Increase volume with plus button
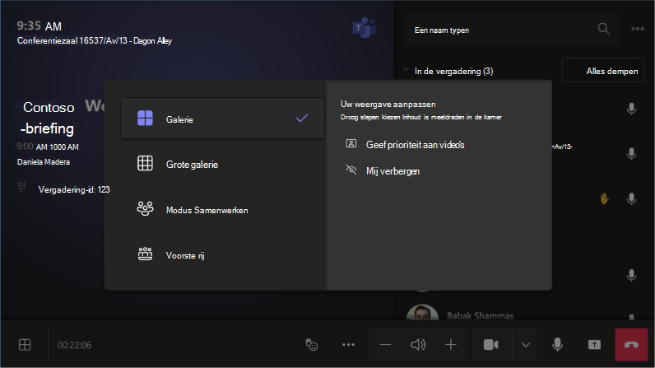The image size is (655, 368). tap(451, 345)
